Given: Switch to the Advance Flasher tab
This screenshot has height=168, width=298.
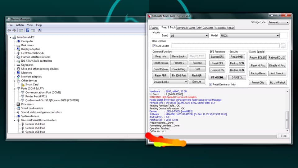Looking at the screenshot, I should coord(186,28).
